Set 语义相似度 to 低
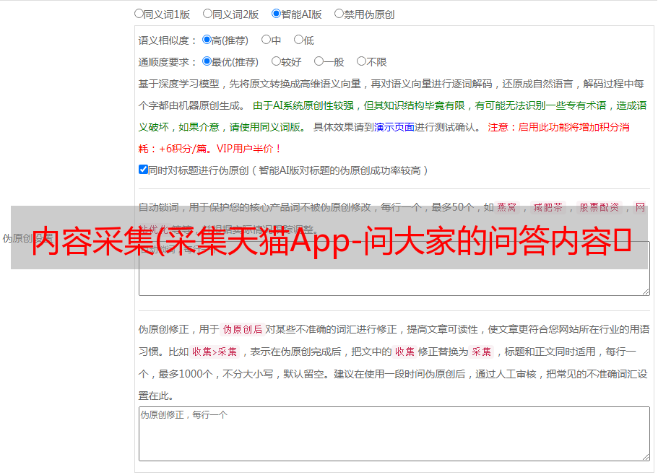 pyautogui.click(x=298, y=40)
